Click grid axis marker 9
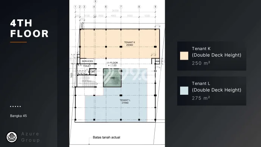This screenshot has width=261, height=147. 155,7
